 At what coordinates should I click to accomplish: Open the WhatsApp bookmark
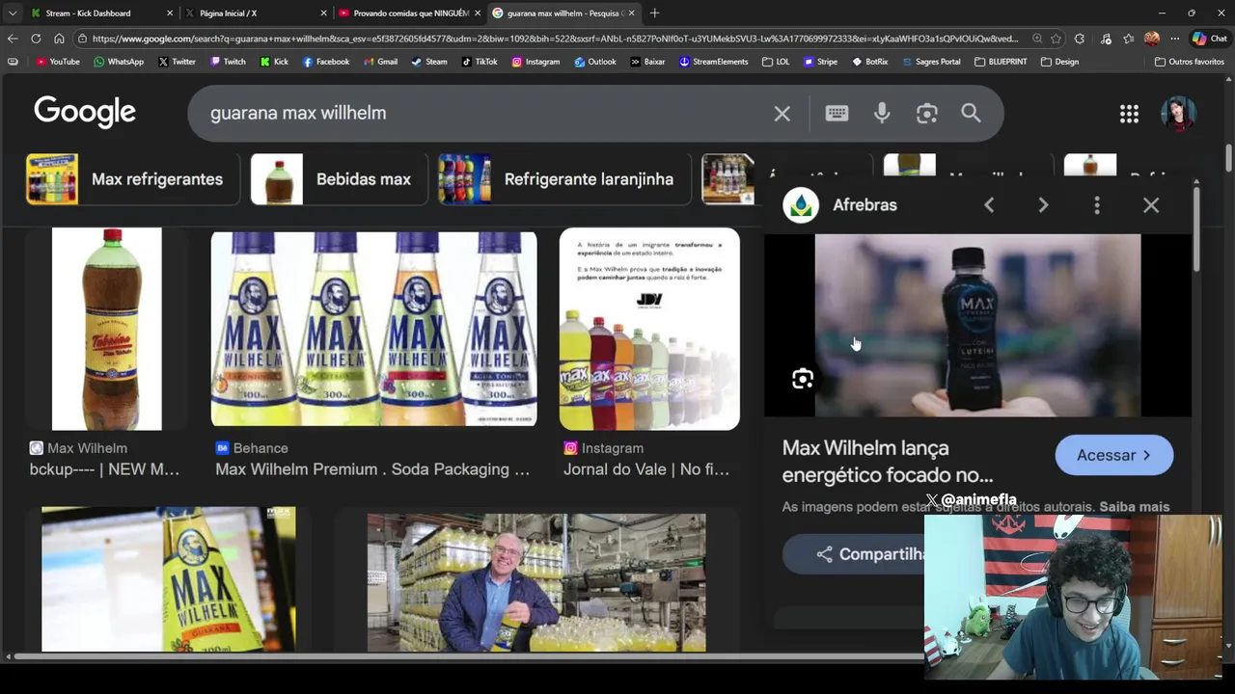coord(119,62)
